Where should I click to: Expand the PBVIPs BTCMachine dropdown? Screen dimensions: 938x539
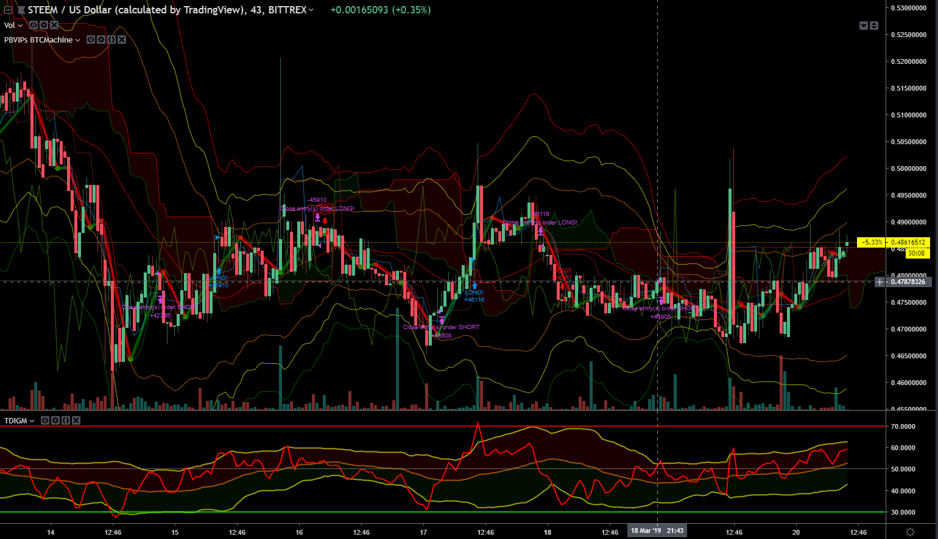point(77,40)
